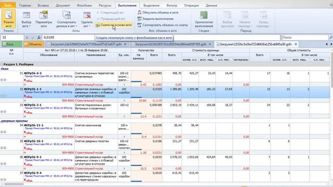This screenshot has width=333, height=187.
Task: Switch to the Фильтр ribbon tab
Action: click(x=172, y=6)
